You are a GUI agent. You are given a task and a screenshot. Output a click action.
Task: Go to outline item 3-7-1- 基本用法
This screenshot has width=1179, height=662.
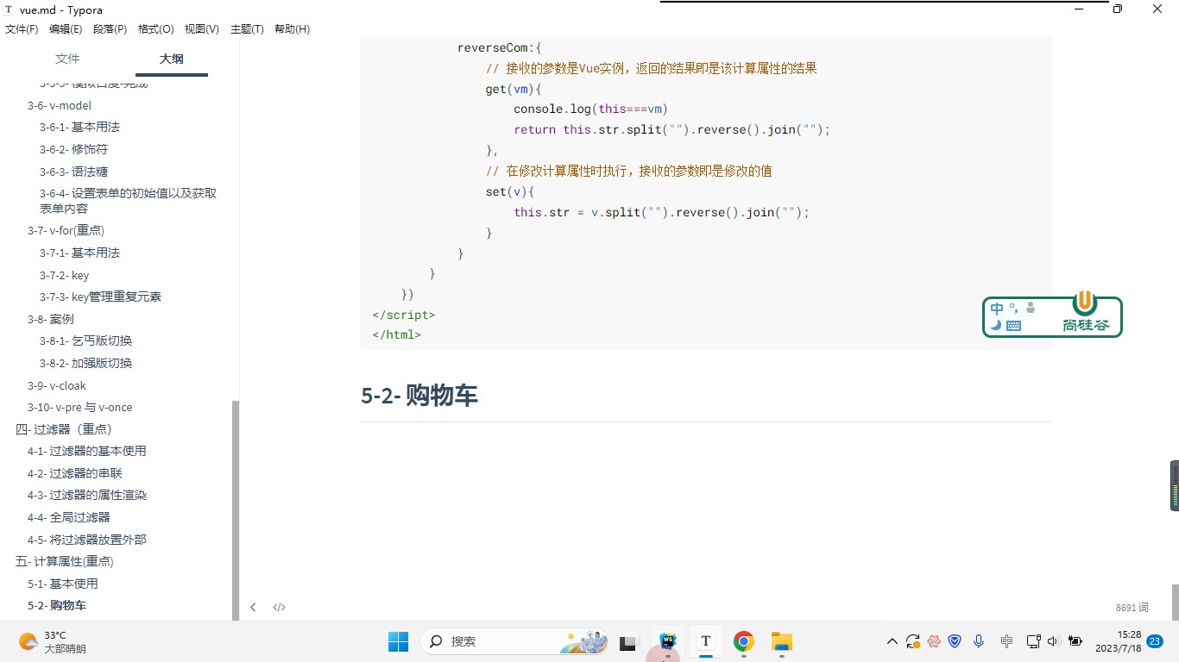(79, 253)
